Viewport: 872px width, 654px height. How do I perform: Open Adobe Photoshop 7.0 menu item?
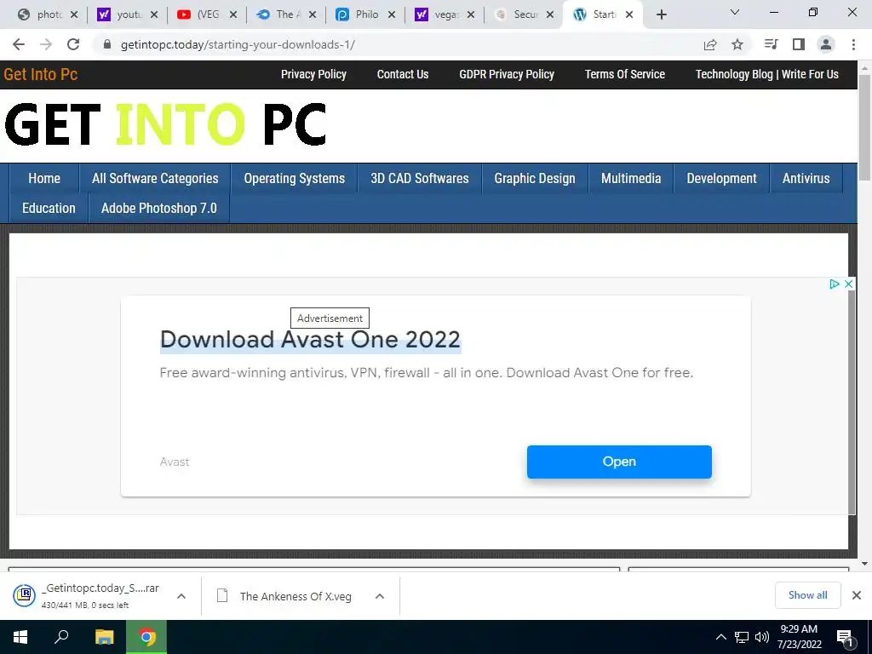[x=159, y=208]
